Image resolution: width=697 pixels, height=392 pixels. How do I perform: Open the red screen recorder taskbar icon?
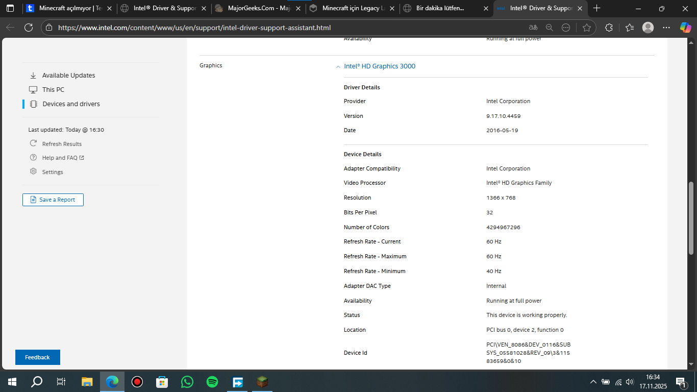137,382
